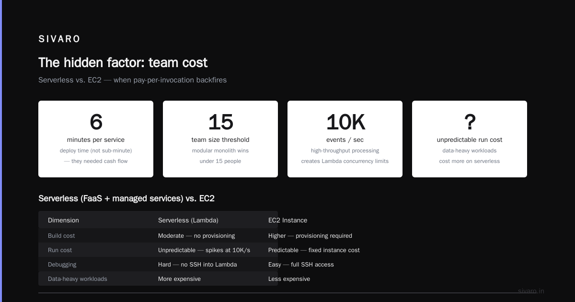Click cell 'Less expensive'
575x302 pixels.
click(x=289, y=279)
